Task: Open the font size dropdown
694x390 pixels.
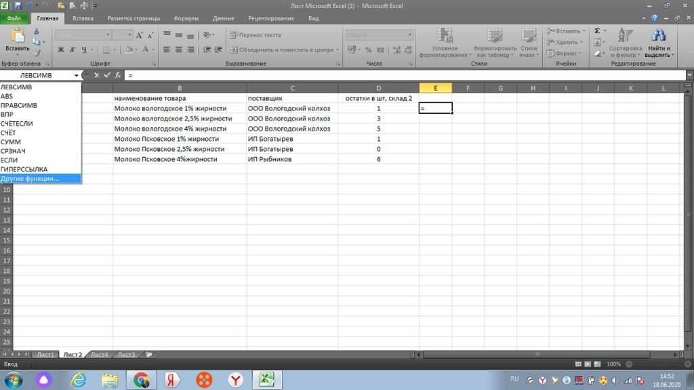Action: coord(129,35)
